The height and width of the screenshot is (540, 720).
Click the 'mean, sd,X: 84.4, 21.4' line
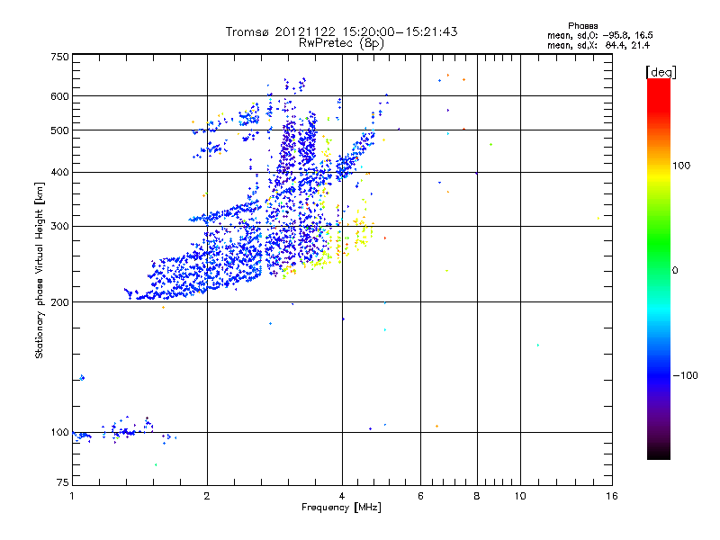click(598, 45)
